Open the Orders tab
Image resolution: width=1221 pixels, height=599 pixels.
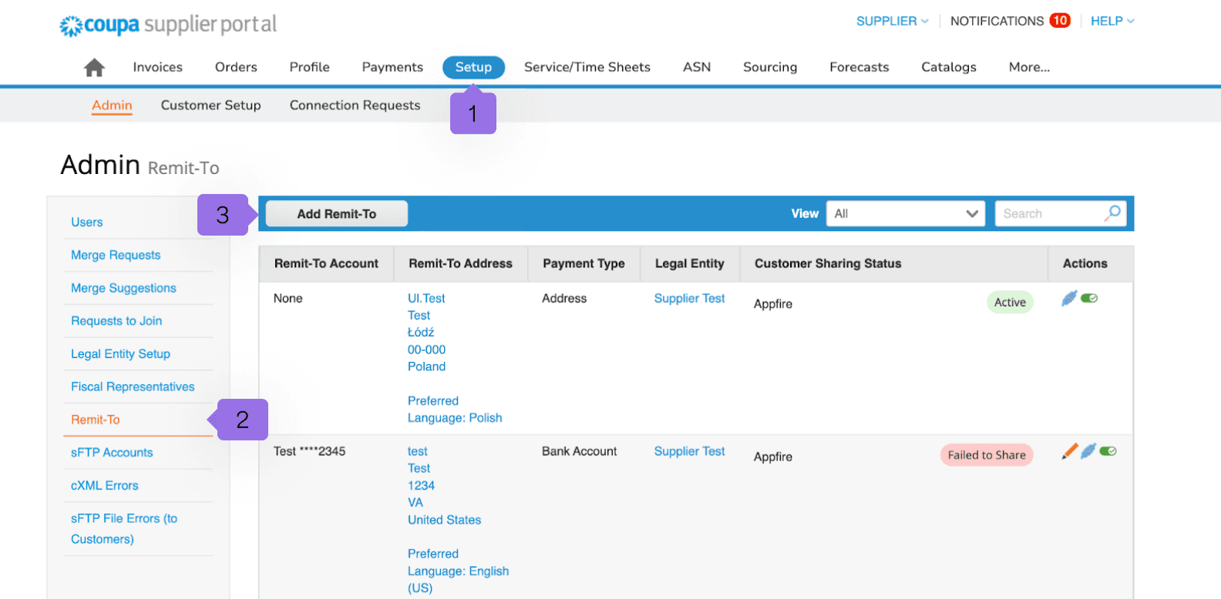click(236, 67)
